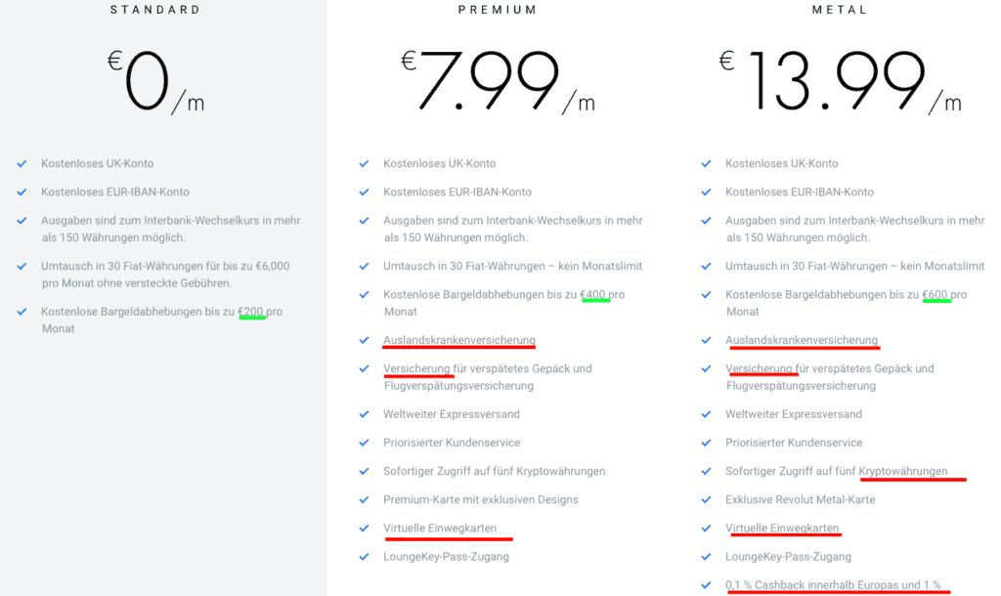This screenshot has height=596, width=1001.
Task: Click the underlined Kryptowährungen text under Metal
Action: tap(903, 471)
